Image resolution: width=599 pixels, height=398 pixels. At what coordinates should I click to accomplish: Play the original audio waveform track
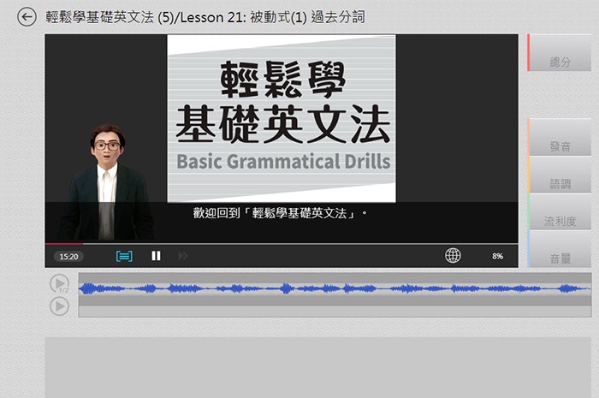tap(59, 283)
